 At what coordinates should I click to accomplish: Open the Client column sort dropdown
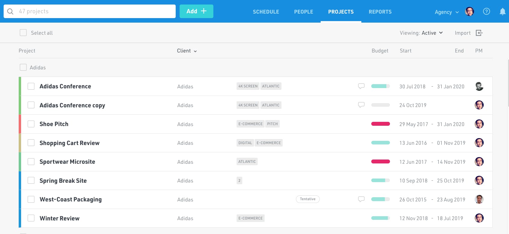pyautogui.click(x=187, y=51)
